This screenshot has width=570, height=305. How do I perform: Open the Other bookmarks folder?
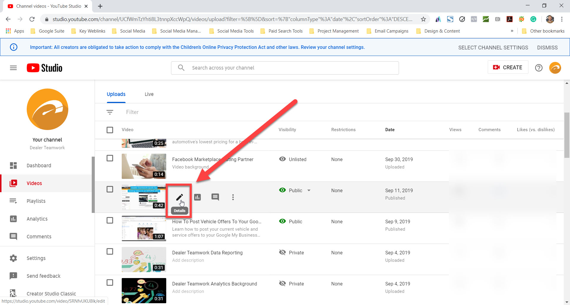547,31
